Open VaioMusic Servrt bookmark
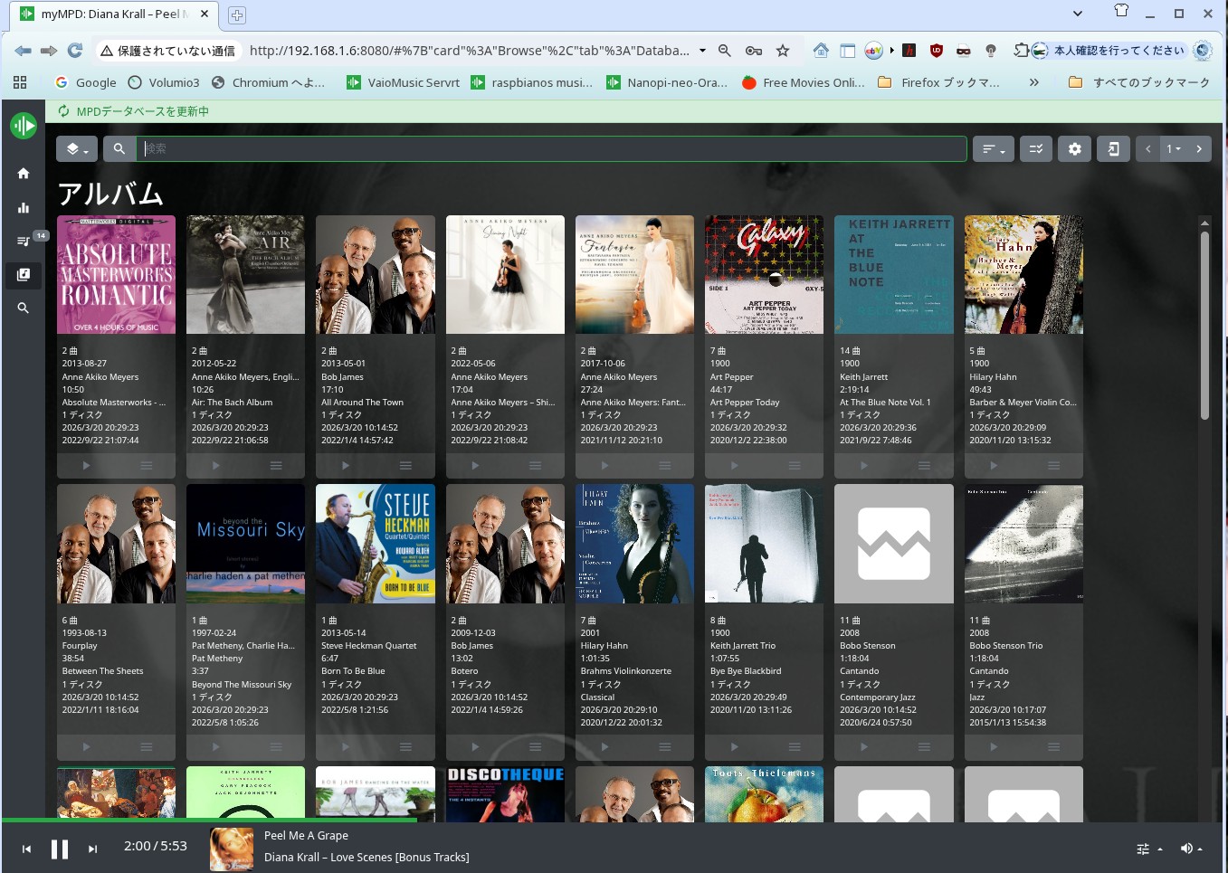 [404, 82]
